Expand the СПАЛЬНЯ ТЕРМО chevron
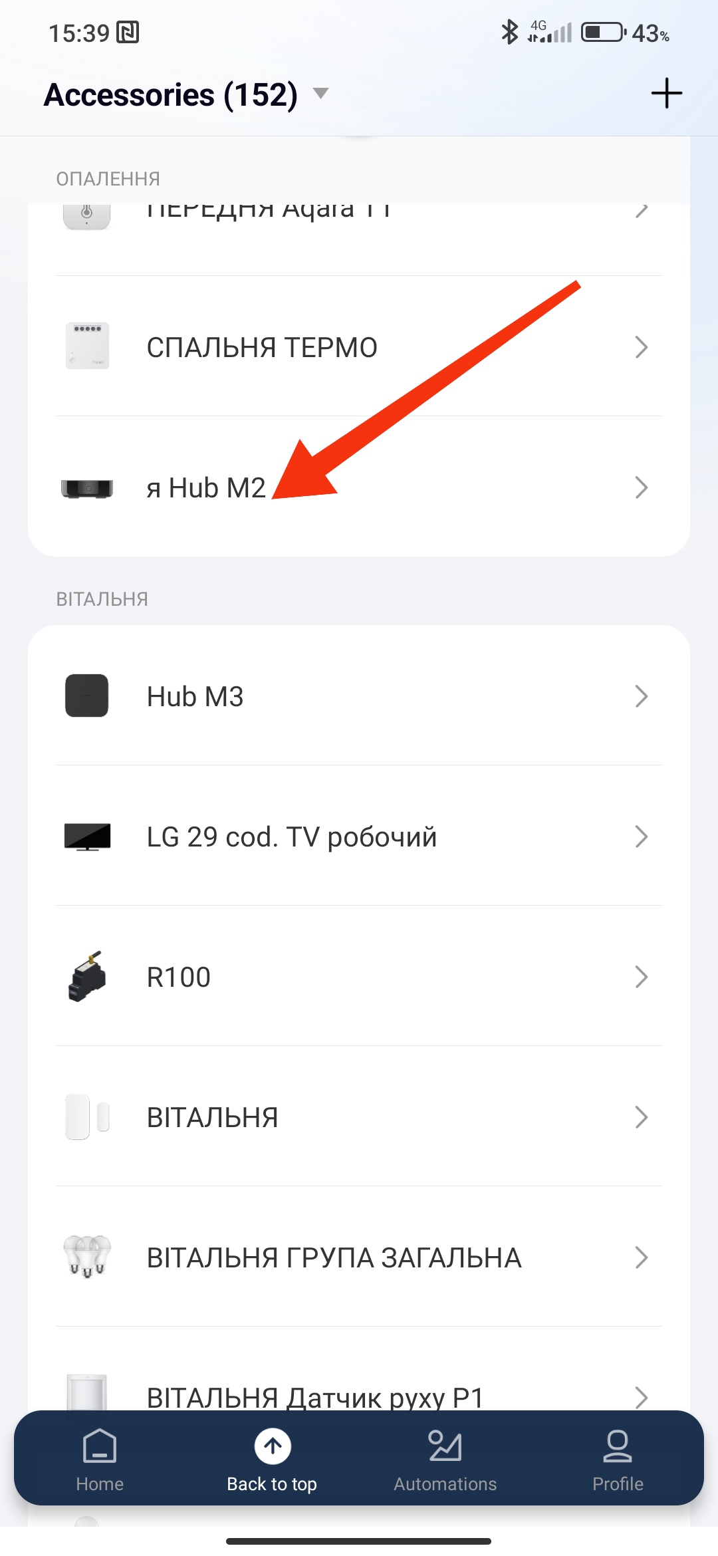The height and width of the screenshot is (1556, 718). click(641, 347)
